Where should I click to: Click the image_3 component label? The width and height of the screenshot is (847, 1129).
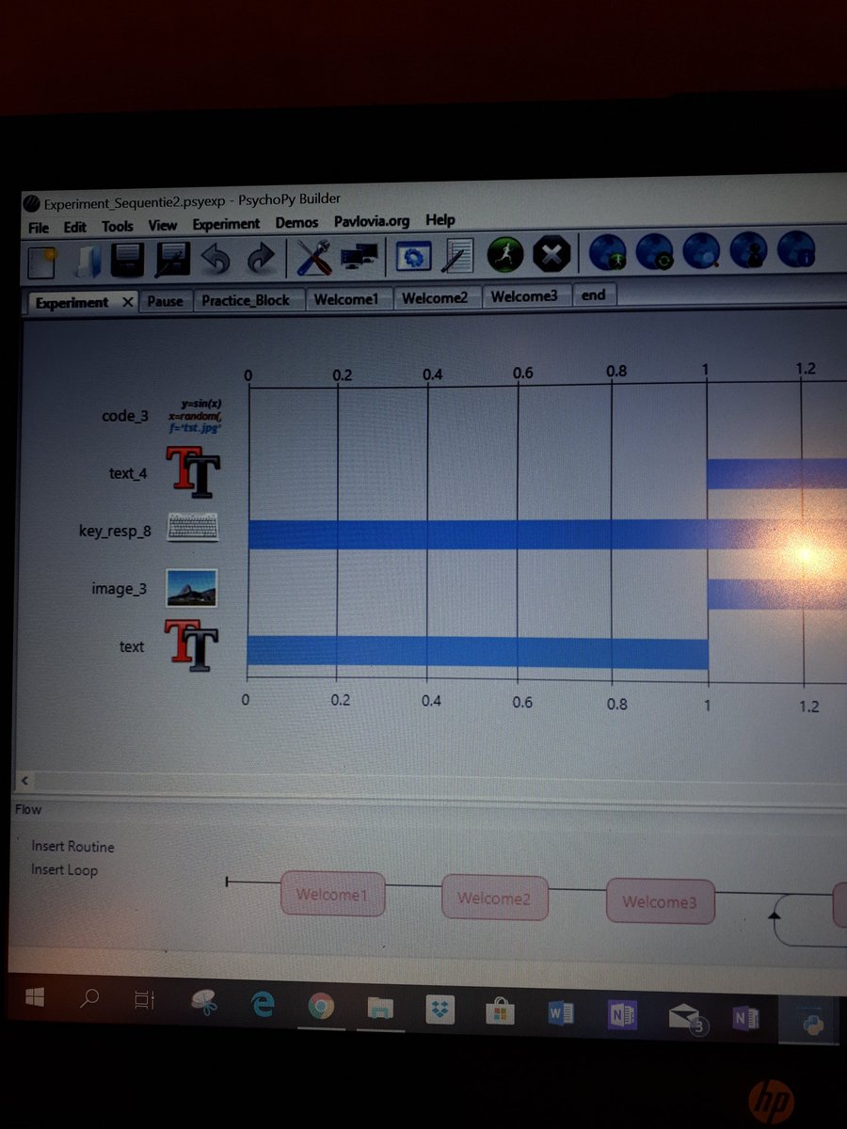point(119,589)
